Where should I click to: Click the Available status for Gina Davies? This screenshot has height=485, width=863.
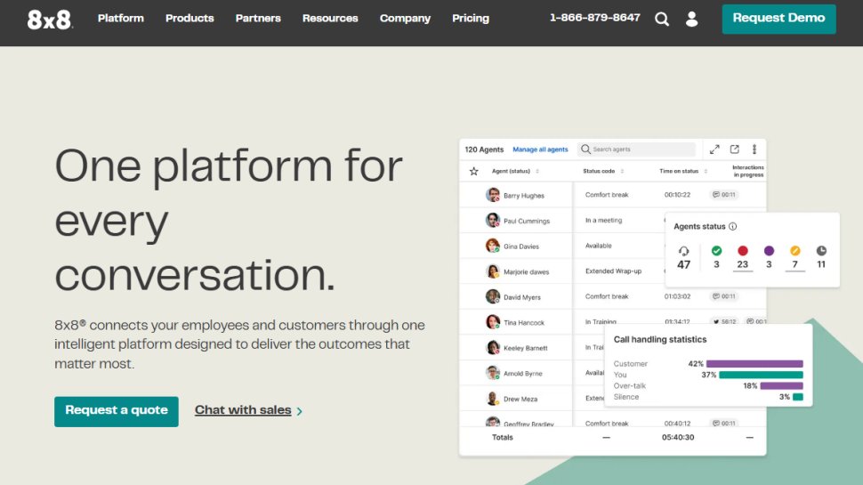tap(598, 246)
